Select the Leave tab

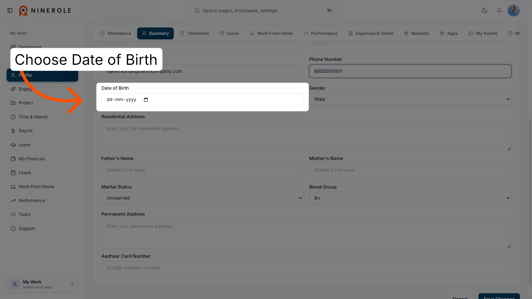229,33
